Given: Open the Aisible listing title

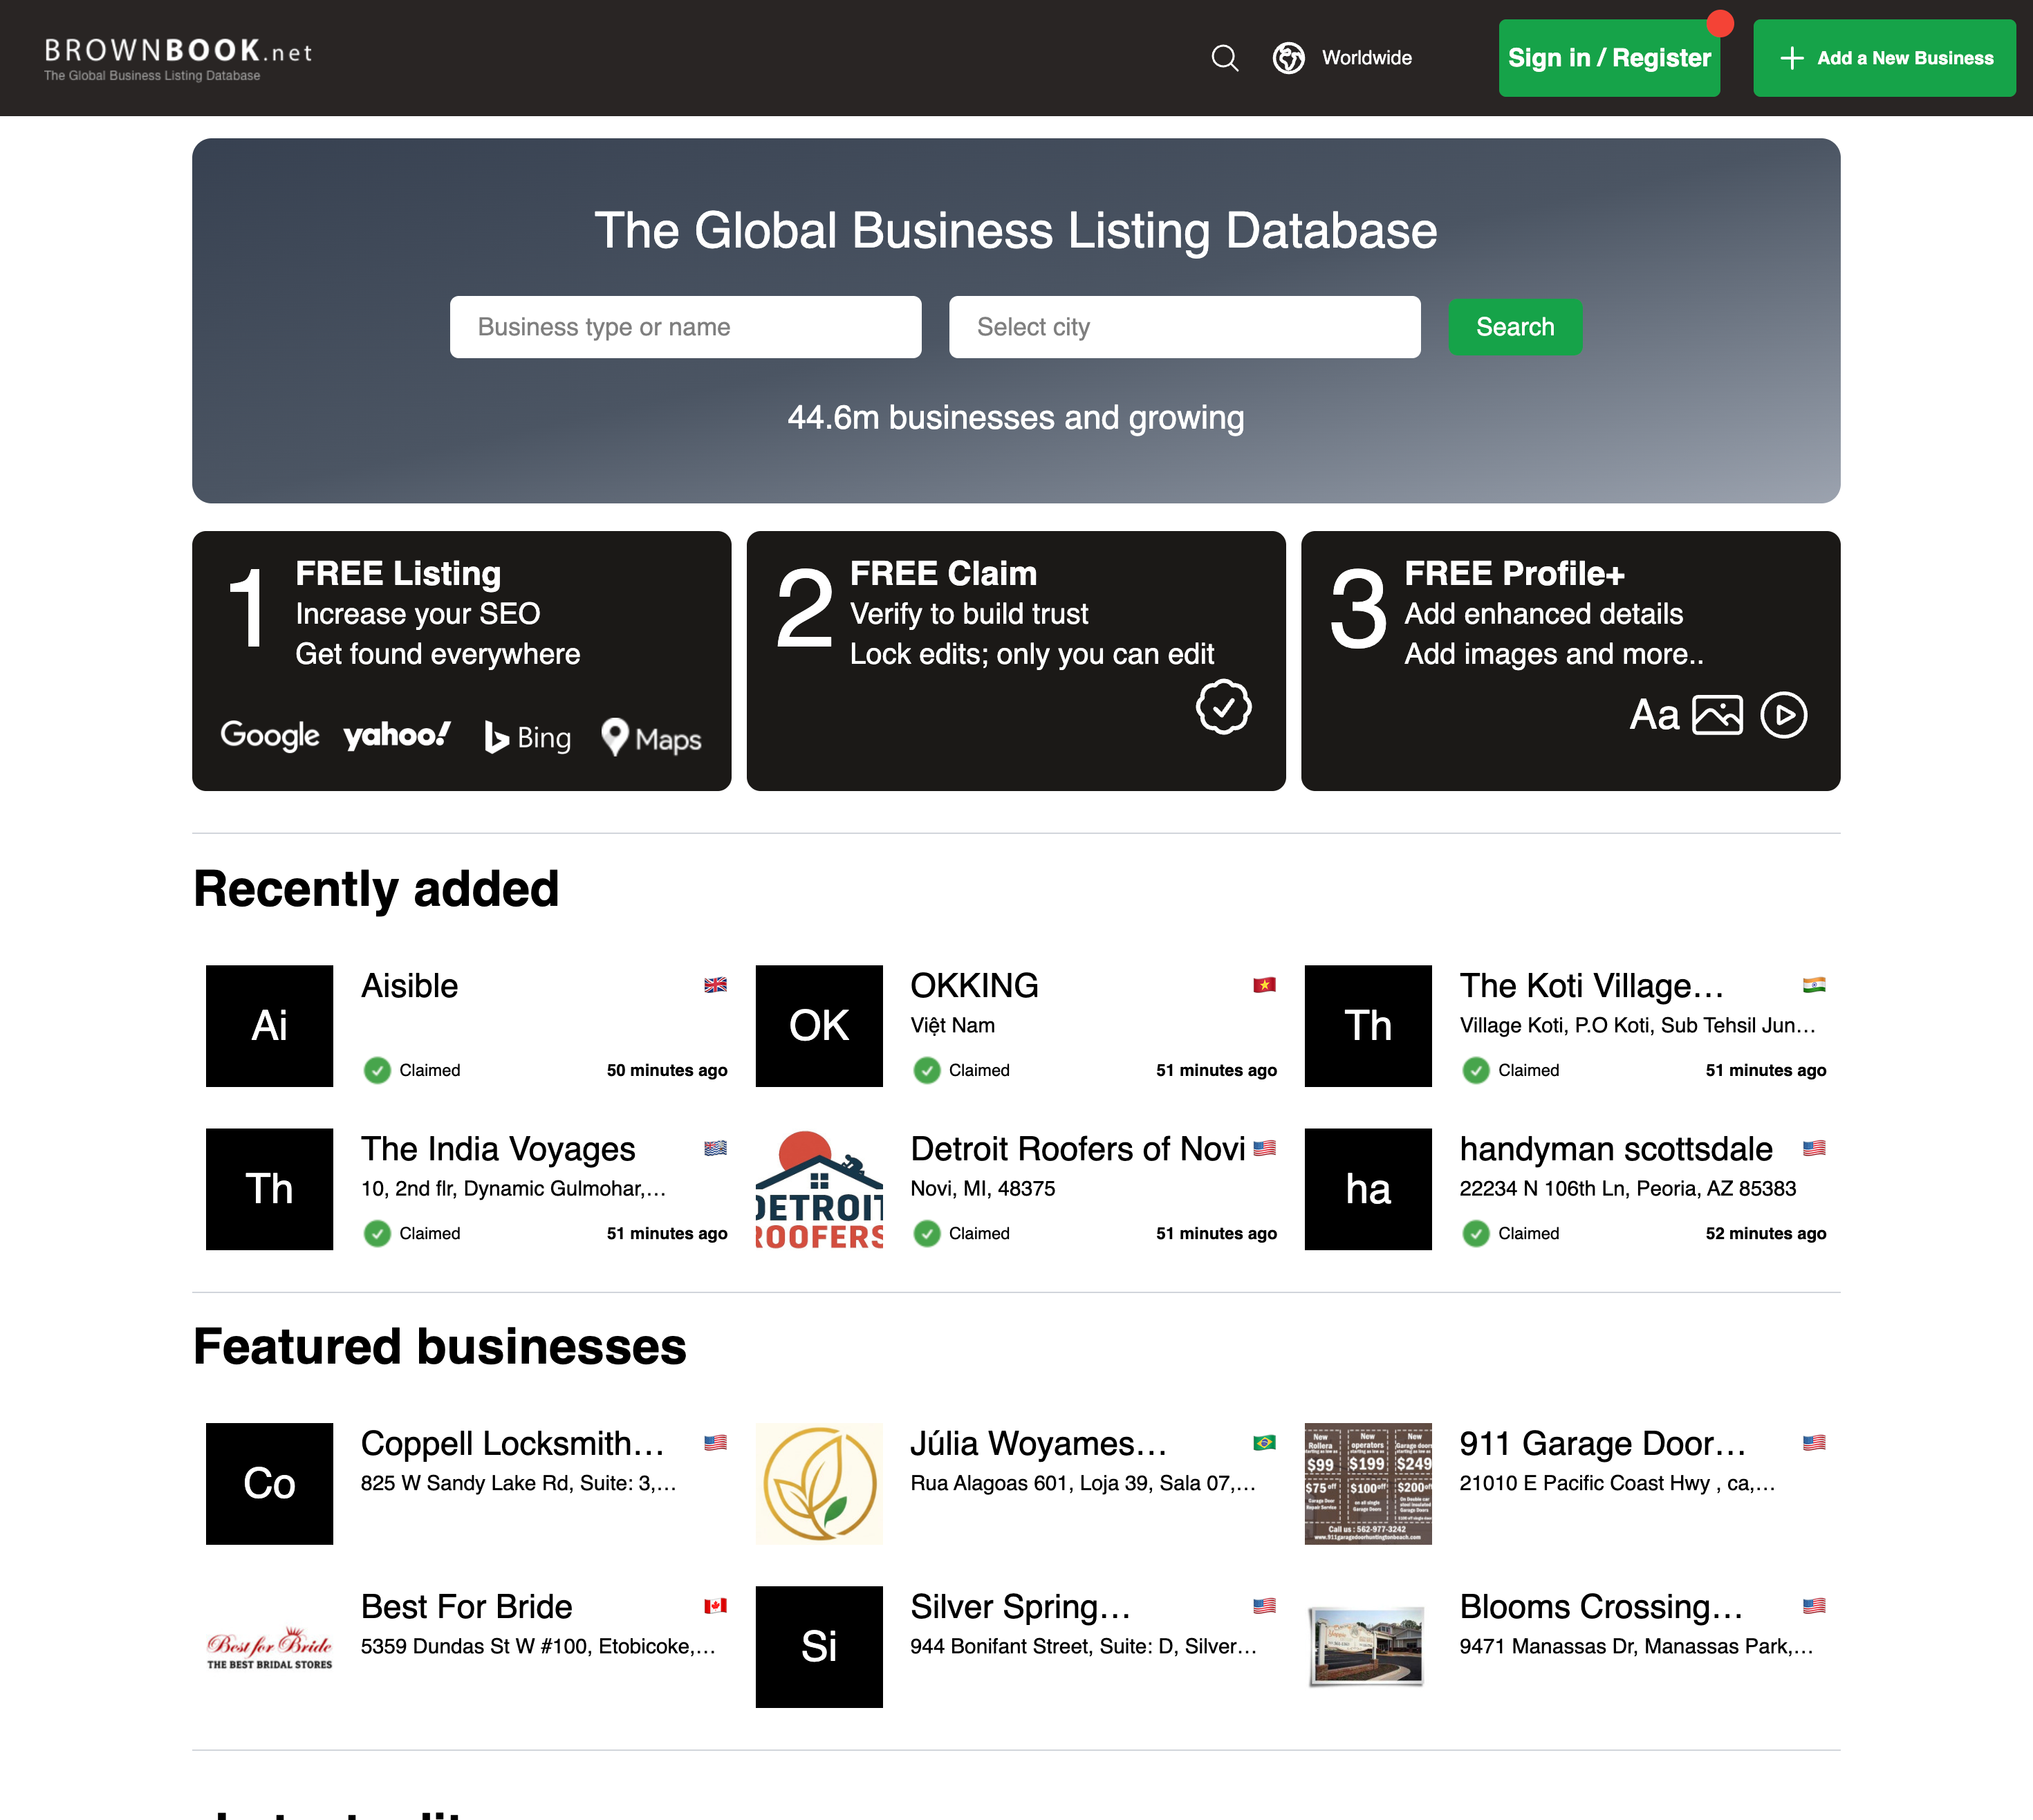Looking at the screenshot, I should point(409,986).
